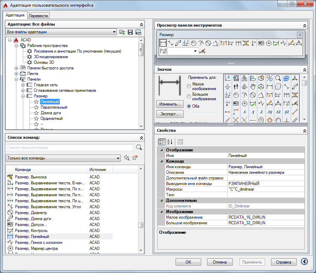The image size is (316, 273).
Task: Select Параллельный in the tree
Action: (x=54, y=107)
